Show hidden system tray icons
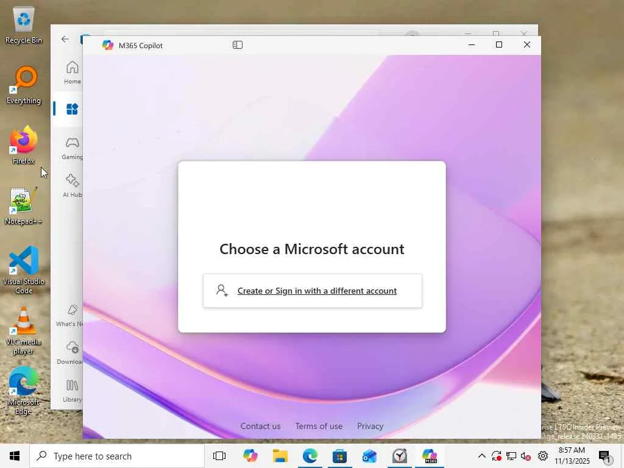624x468 pixels. tap(481, 456)
